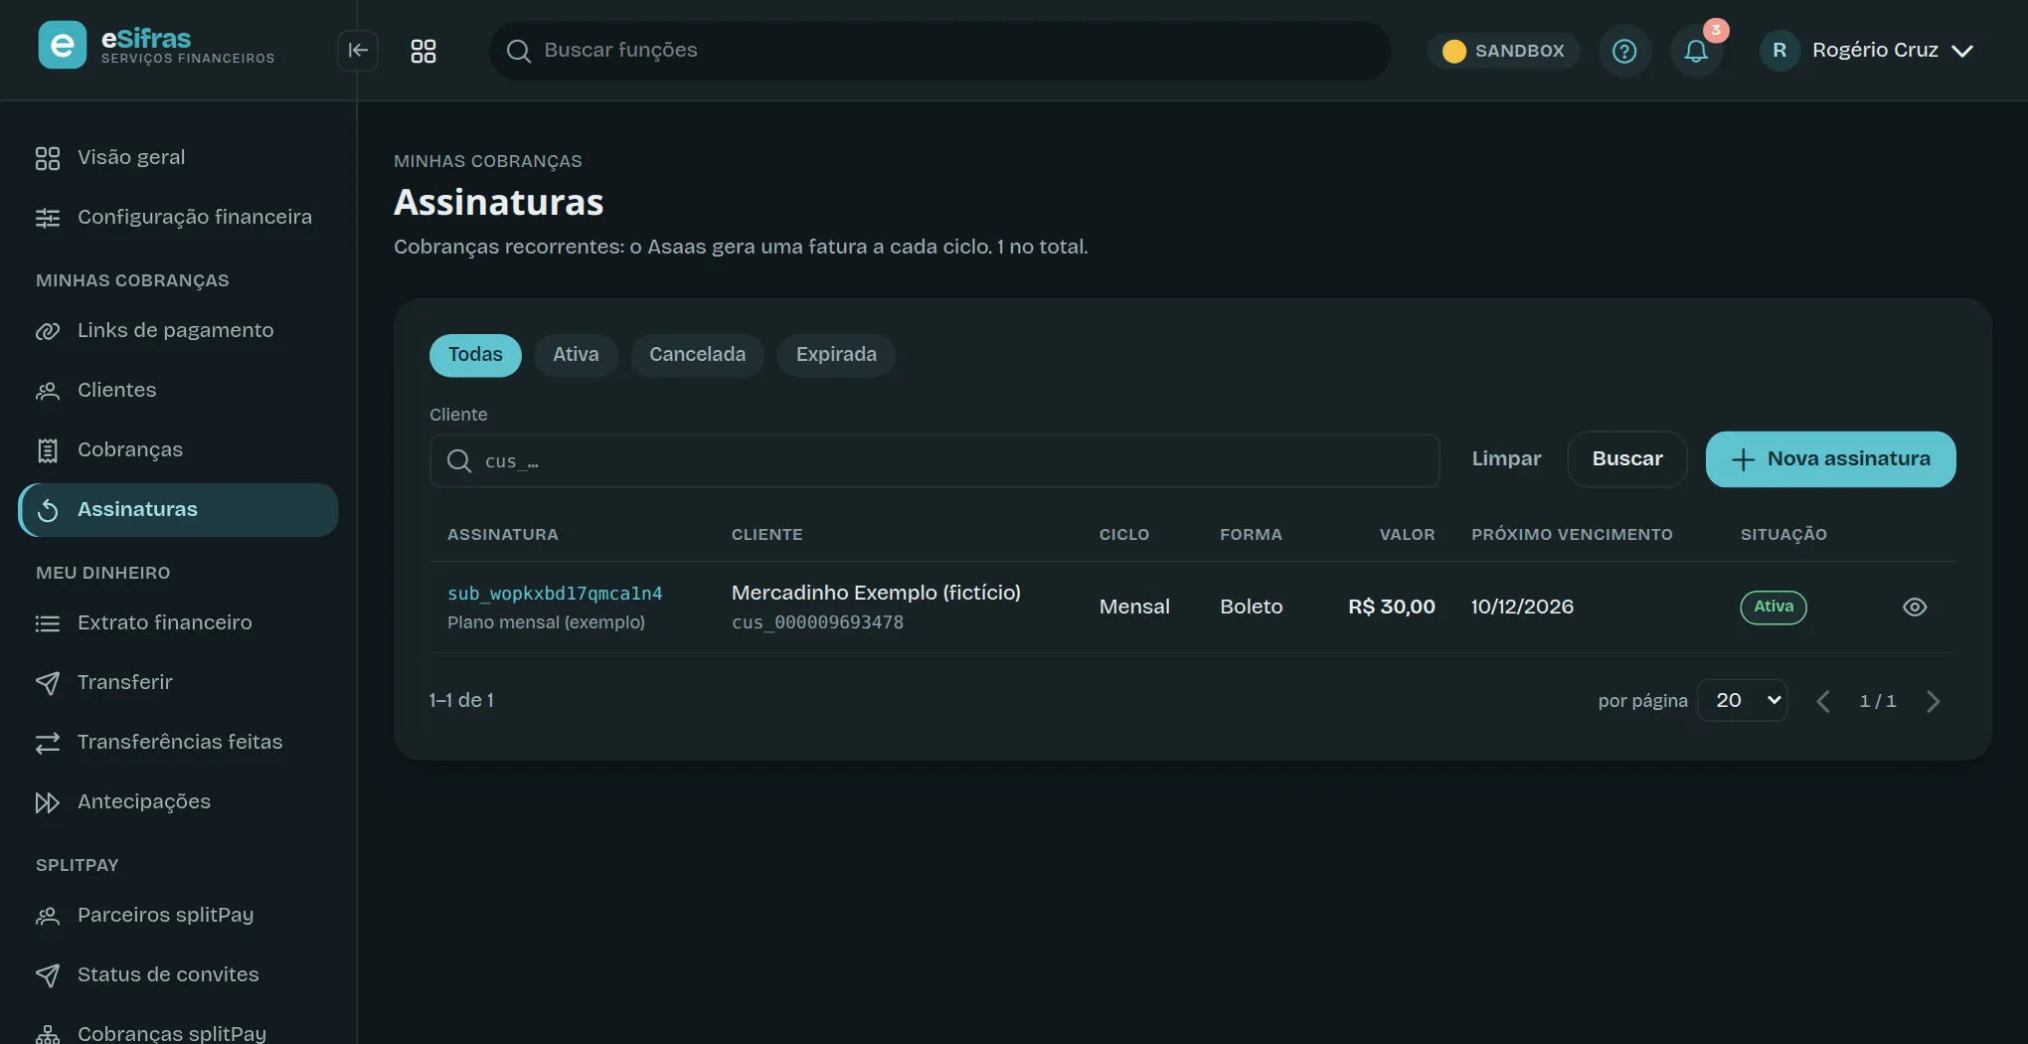Open Extrato financeiro
This screenshot has width=2028, height=1044.
[179, 623]
